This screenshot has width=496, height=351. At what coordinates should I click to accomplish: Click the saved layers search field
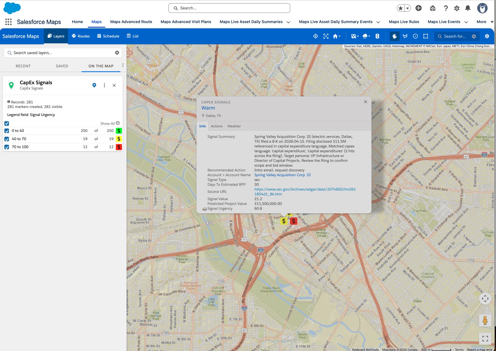click(63, 53)
